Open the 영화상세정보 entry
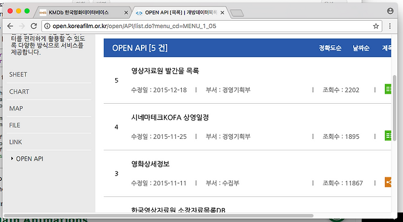The width and height of the screenshot is (403, 222). click(x=151, y=164)
